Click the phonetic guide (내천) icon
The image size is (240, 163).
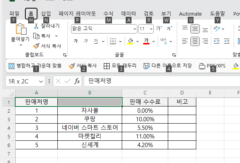[164, 41]
